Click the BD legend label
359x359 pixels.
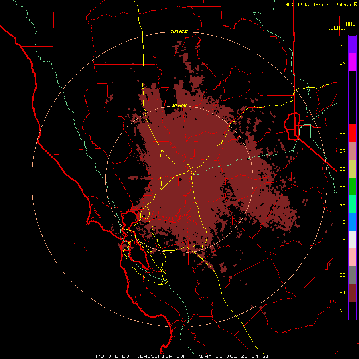343,169
